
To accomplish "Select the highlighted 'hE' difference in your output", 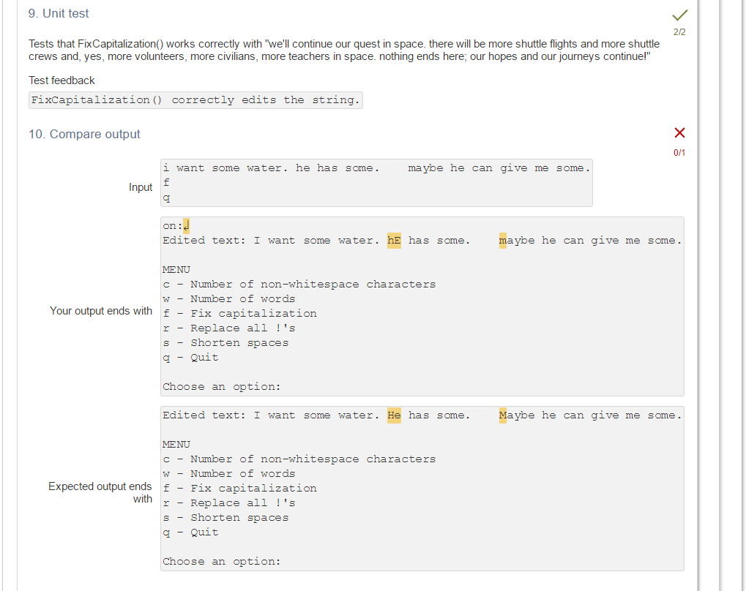I will pos(394,240).
